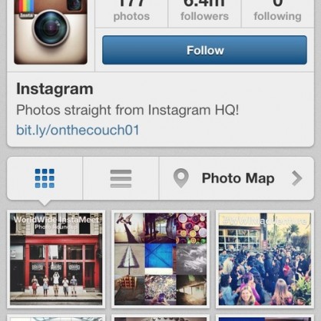Switch to list view icon

[x=121, y=179]
